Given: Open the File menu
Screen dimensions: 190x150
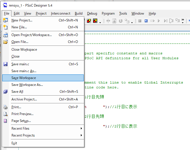Looking at the screenshot, I should [7, 13].
